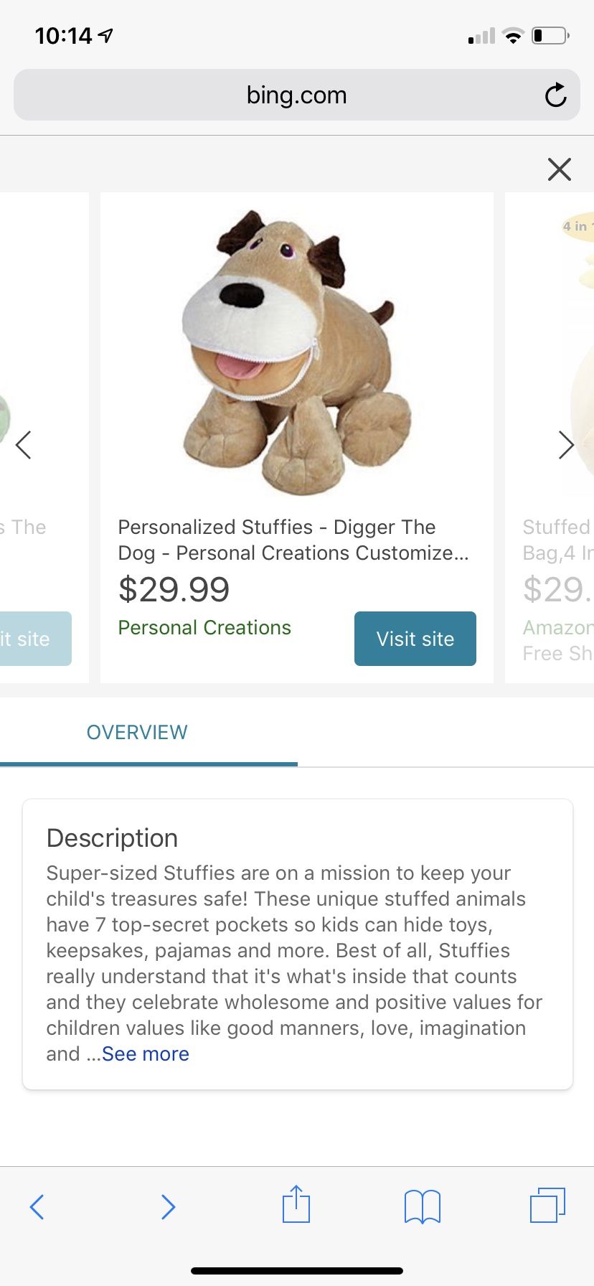Tap the $29.99 price text
This screenshot has width=594, height=1286.
[x=174, y=590]
